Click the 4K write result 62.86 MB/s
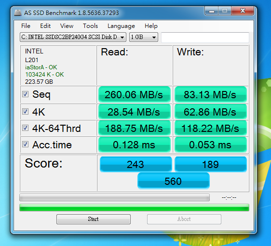Image resolution: width=271 pixels, height=246 pixels. coord(211,112)
